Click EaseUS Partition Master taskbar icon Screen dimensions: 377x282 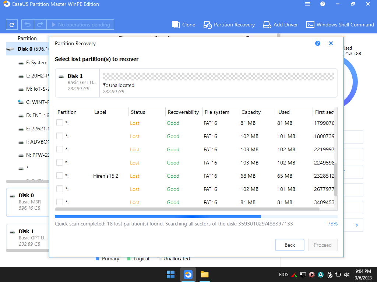[x=188, y=275]
